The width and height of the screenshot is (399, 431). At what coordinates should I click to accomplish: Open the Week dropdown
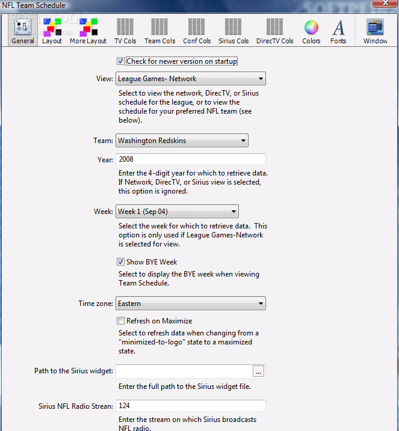point(177,212)
